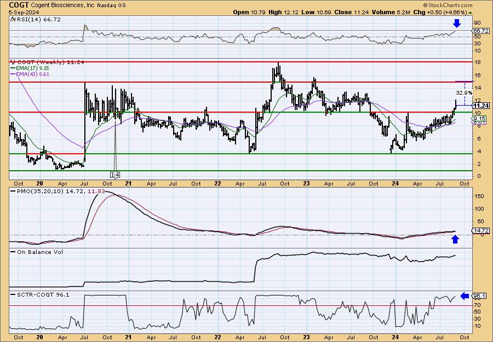Image resolution: width=493 pixels, height=342 pixels.
Task: Click the 16 price axis label
Action: [478, 75]
